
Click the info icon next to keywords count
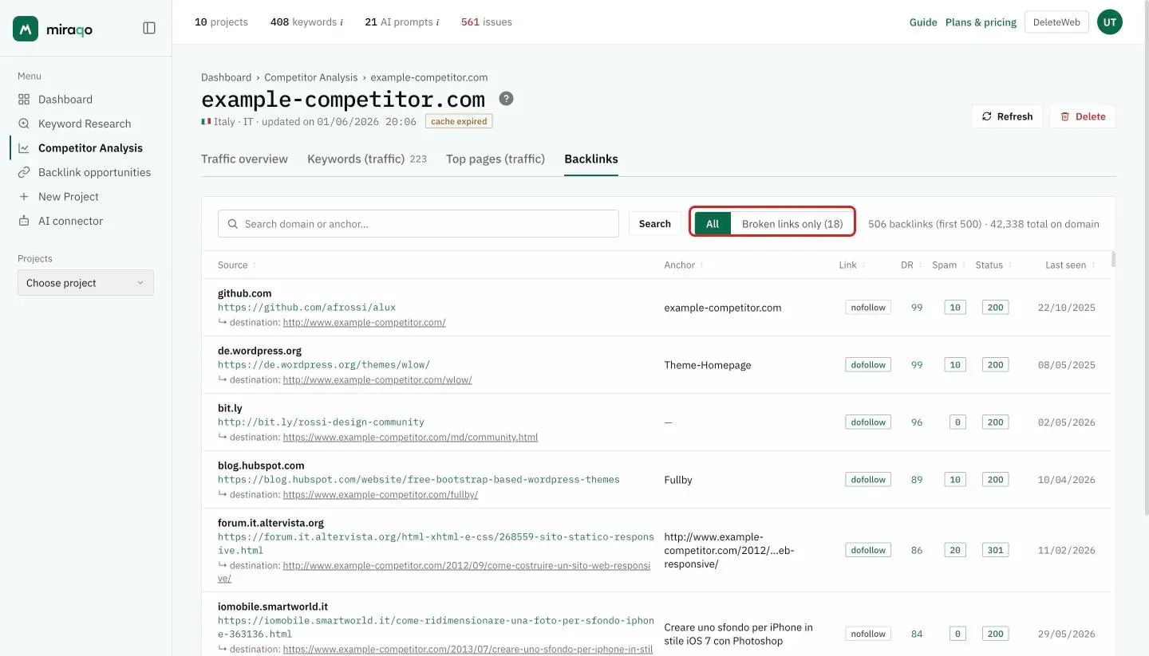[342, 22]
